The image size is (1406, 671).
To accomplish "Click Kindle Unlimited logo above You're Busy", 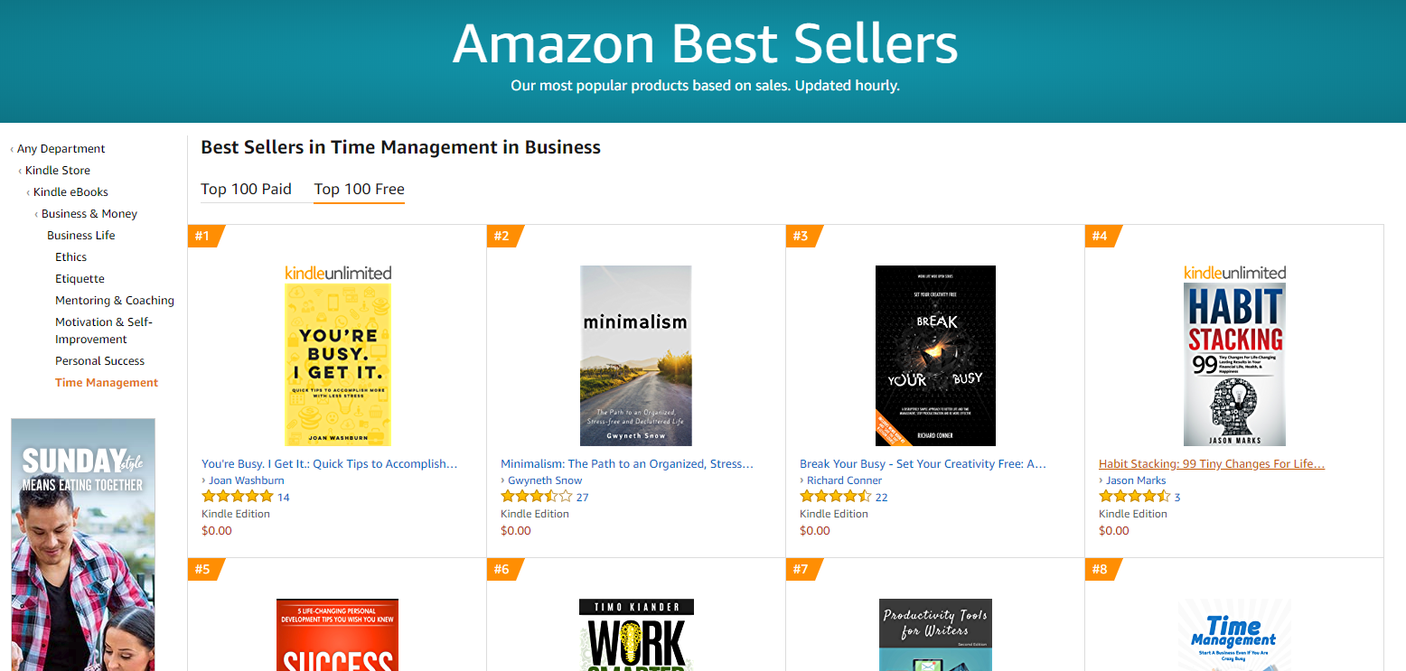I will pos(338,273).
